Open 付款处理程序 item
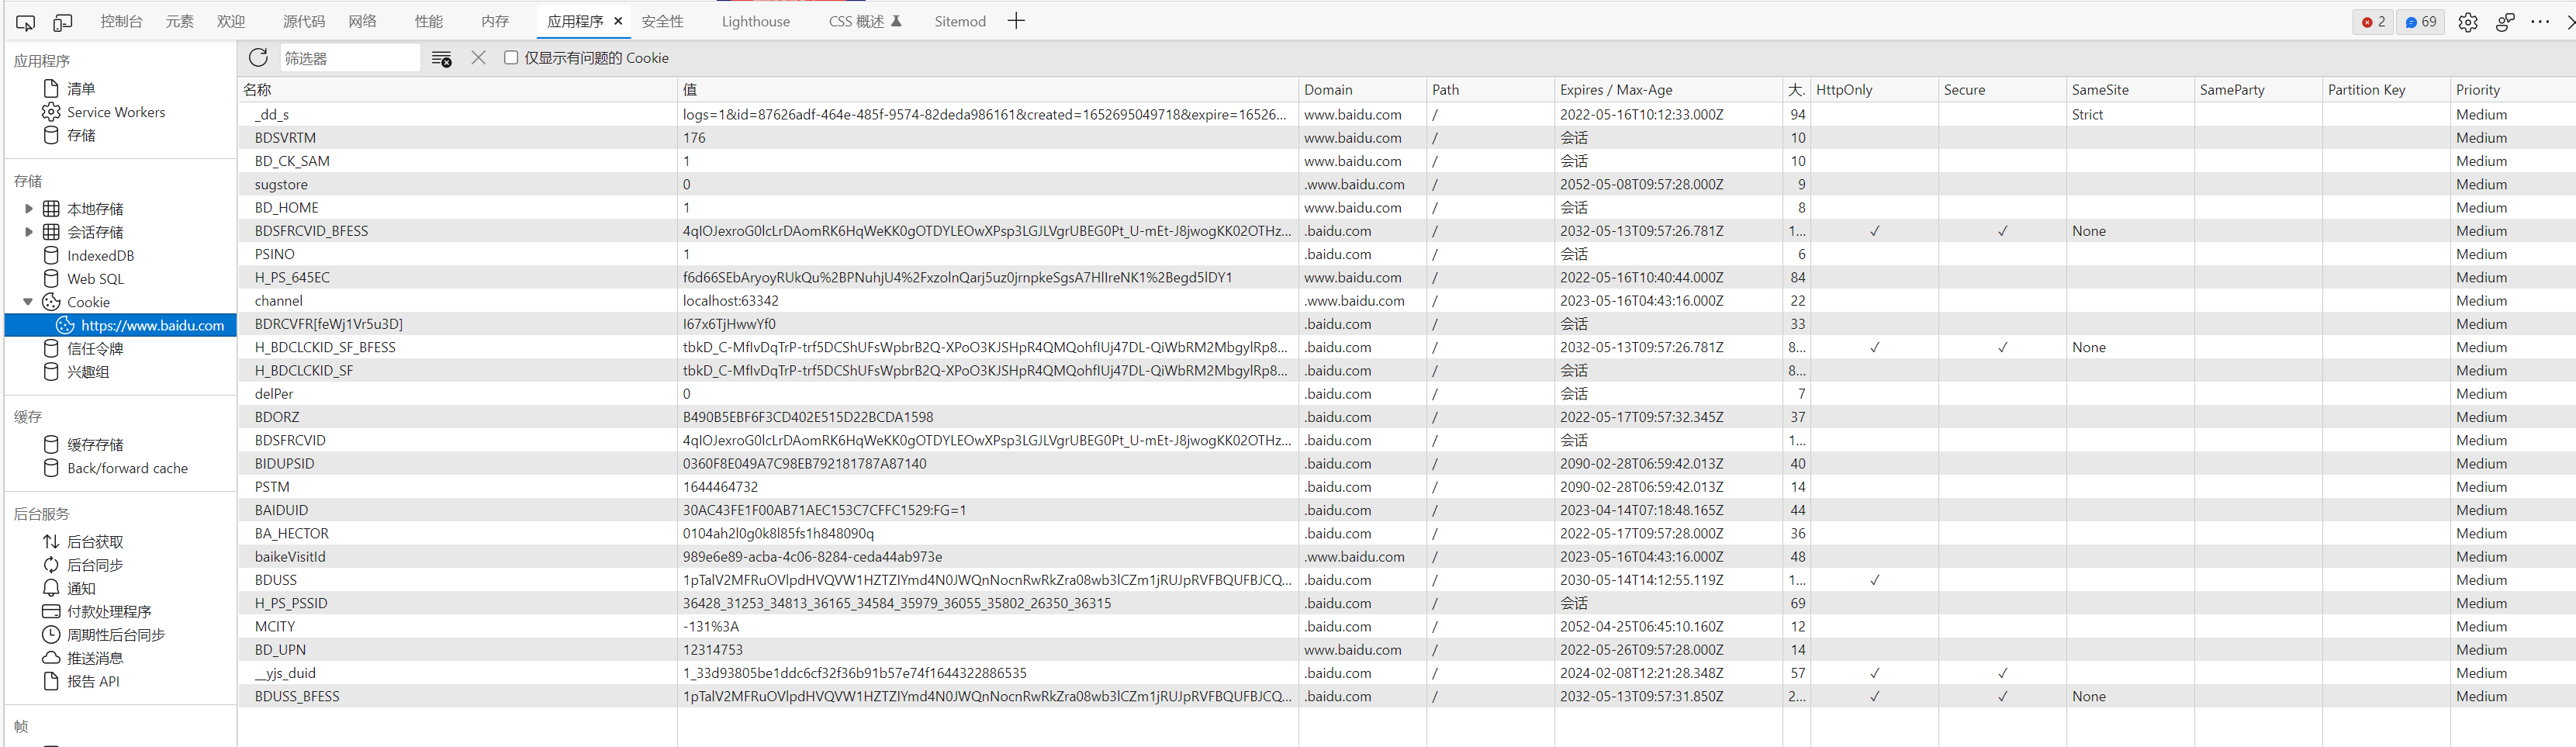The height and width of the screenshot is (747, 2576). [x=109, y=612]
